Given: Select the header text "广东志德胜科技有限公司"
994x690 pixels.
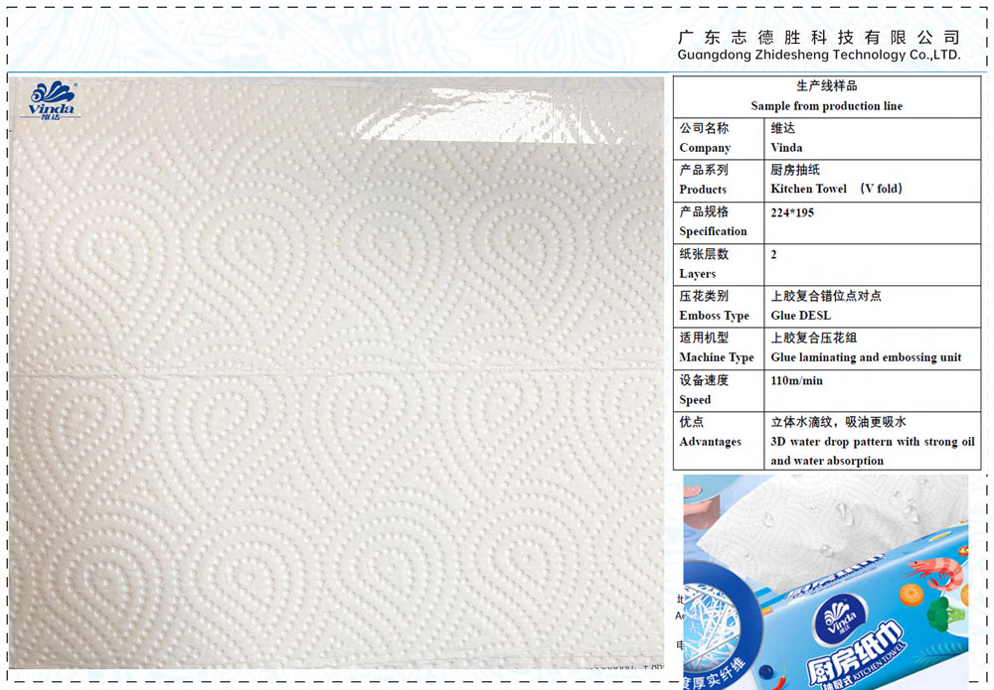Looking at the screenshot, I should click(x=819, y=38).
